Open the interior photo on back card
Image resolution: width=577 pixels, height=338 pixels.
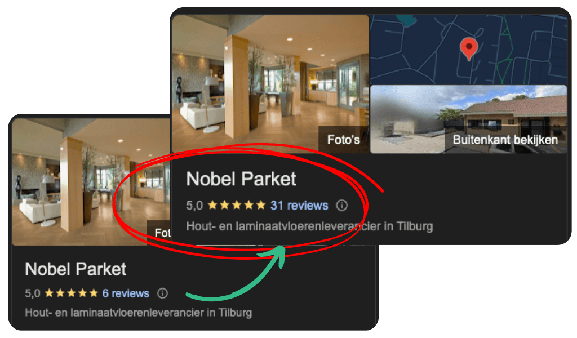tap(91, 182)
